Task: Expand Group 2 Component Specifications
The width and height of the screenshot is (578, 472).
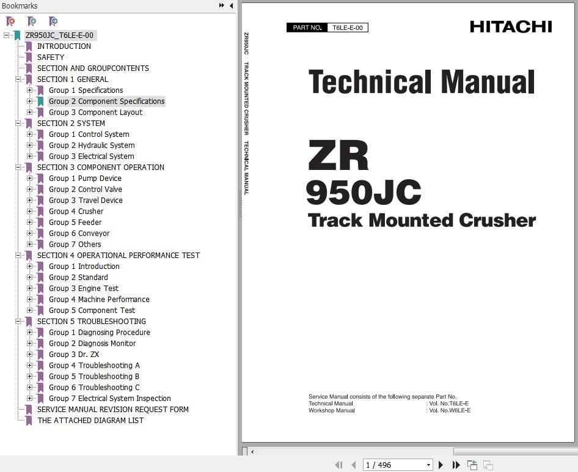Action: point(29,101)
